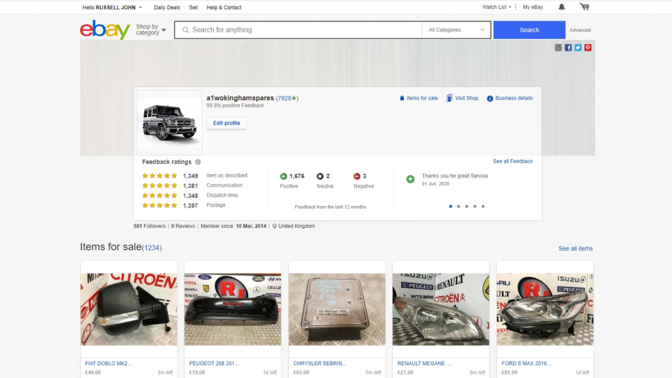Open the FIAT DOBLO MK2 listing thumbnail
This screenshot has height=378, width=672.
[x=128, y=309]
